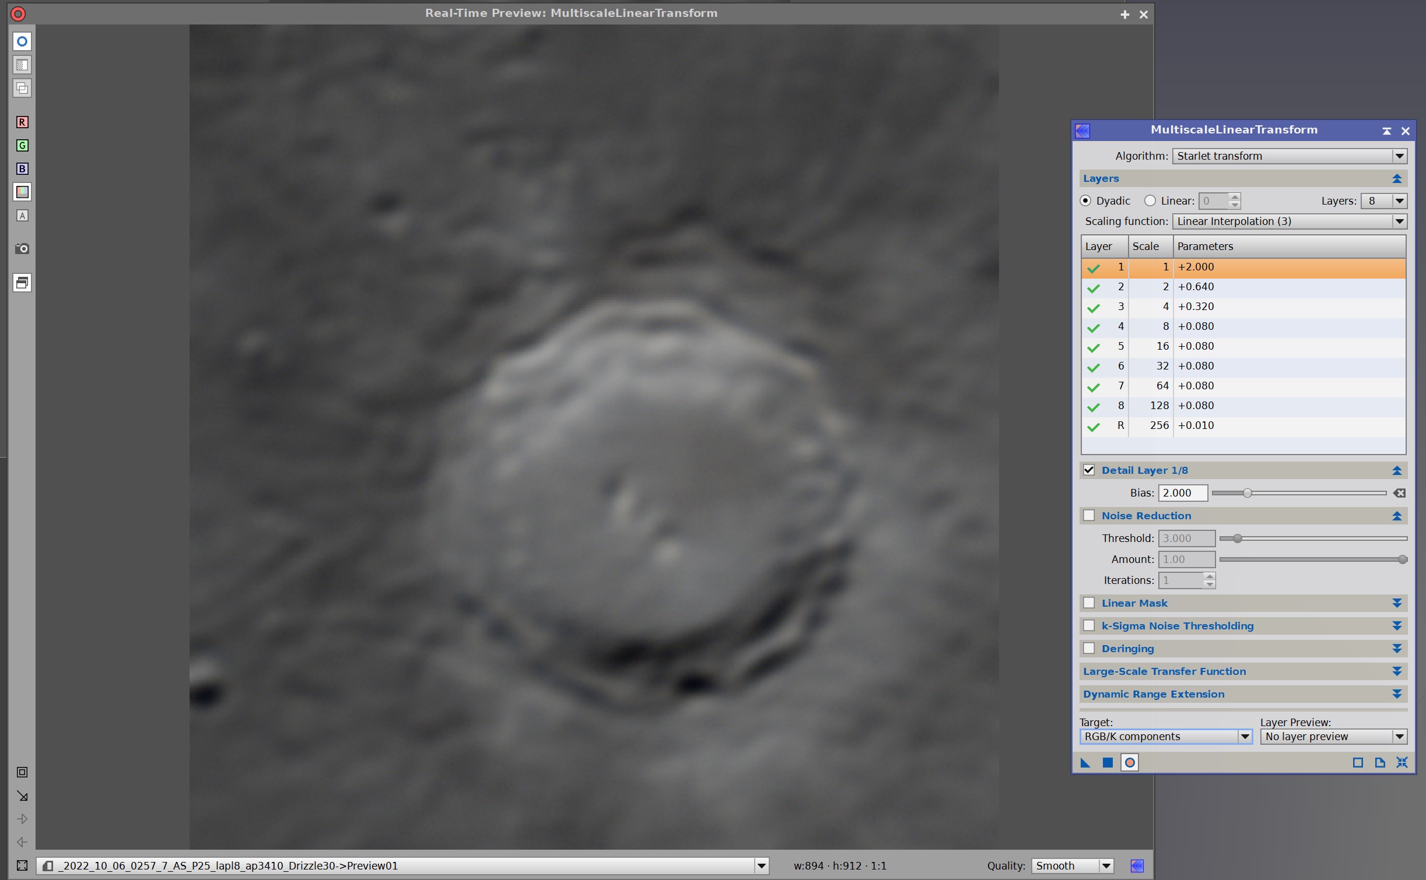1426x880 pixels.
Task: Click the Bias slider handle
Action: pos(1247,494)
